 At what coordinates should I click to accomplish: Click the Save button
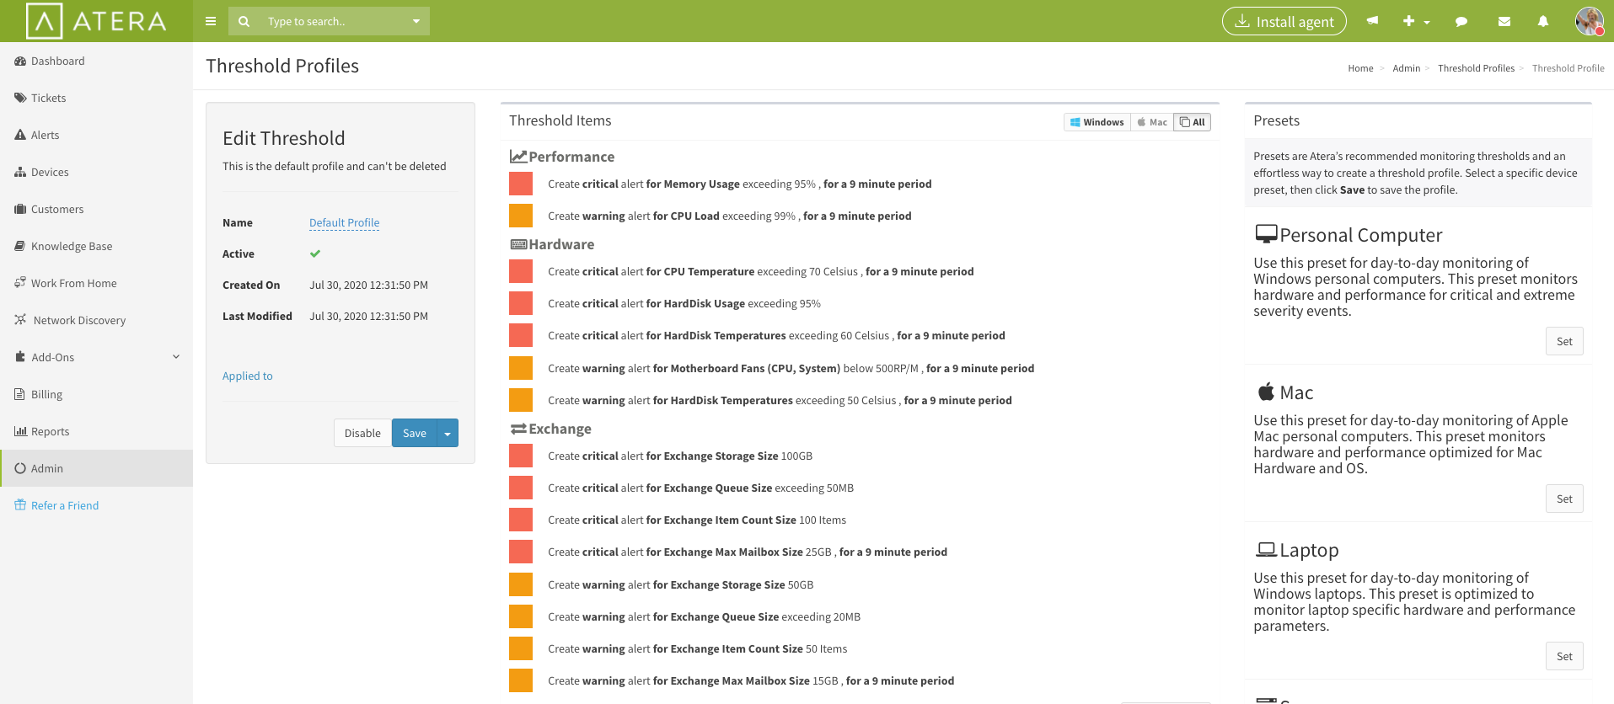(414, 433)
